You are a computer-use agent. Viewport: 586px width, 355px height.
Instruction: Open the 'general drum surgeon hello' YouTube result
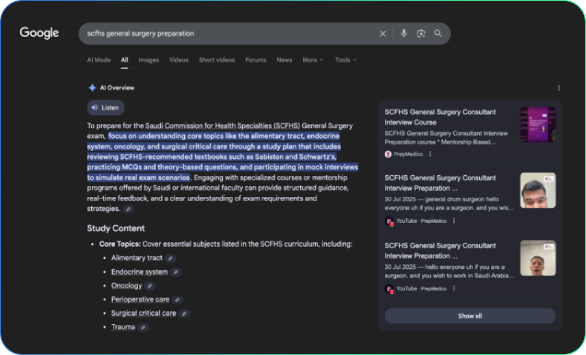click(440, 183)
